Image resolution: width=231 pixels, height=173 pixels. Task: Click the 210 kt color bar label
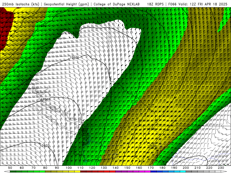[198, 168]
